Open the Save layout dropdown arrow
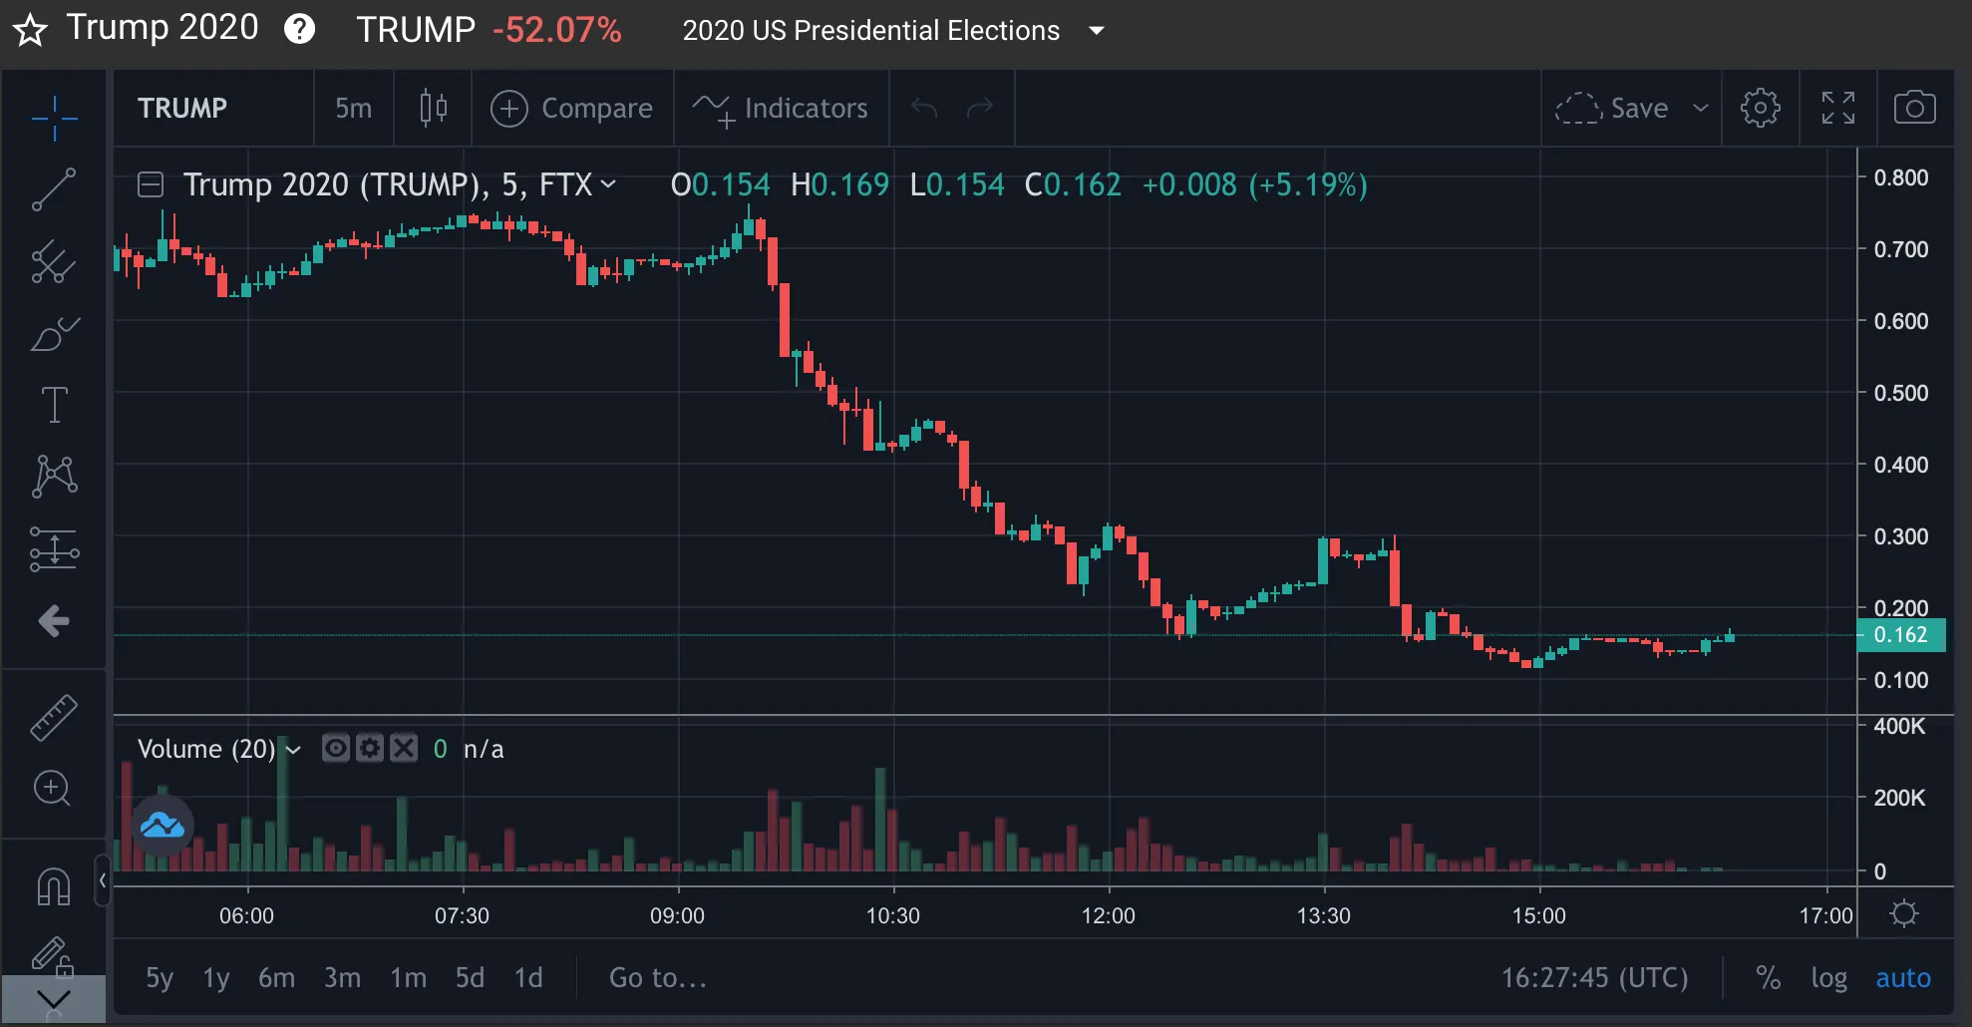Image resolution: width=1972 pixels, height=1027 pixels. tap(1701, 108)
